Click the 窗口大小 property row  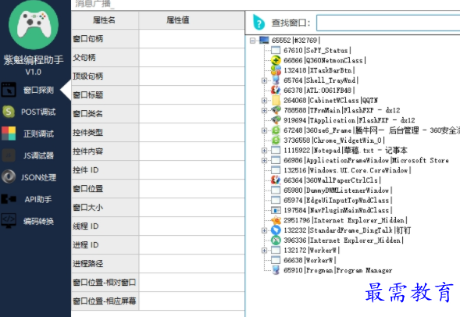click(x=158, y=208)
